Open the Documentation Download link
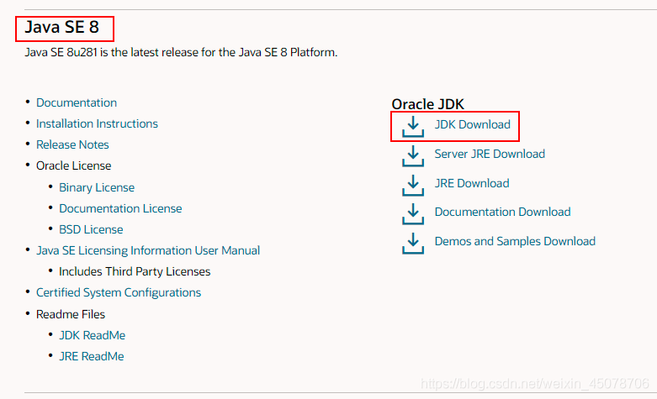The width and height of the screenshot is (657, 399). (502, 212)
